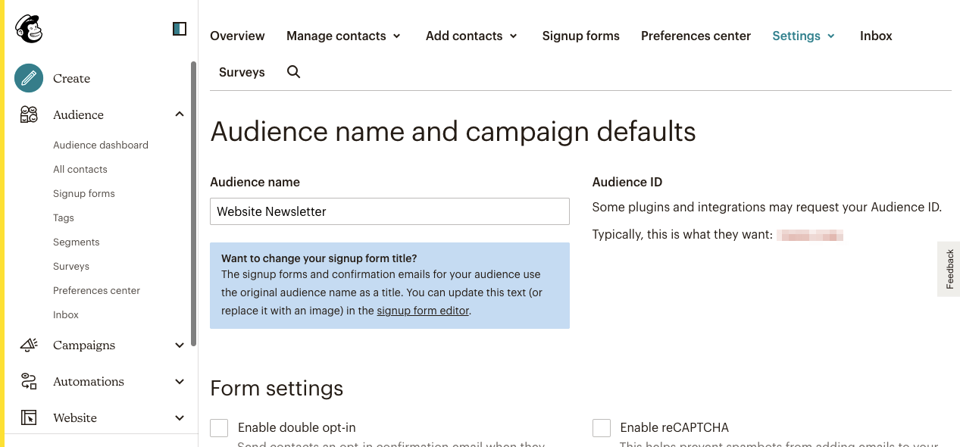Viewport: 960px width, 447px height.
Task: Open the Feedback panel
Action: click(x=949, y=269)
